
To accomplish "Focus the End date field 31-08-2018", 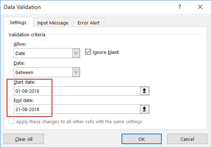I will click(77, 109).
